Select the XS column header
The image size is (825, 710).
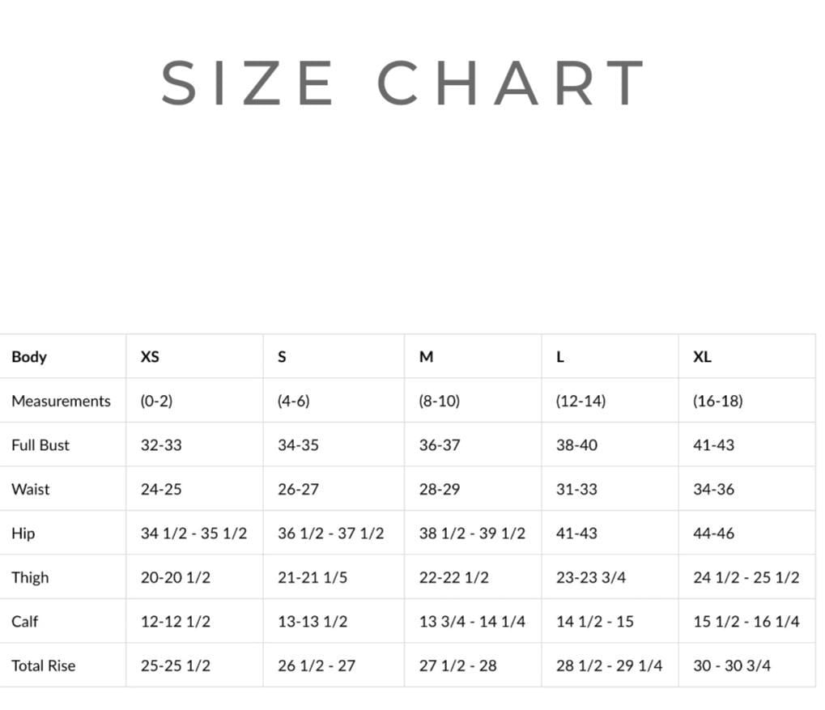coord(150,357)
